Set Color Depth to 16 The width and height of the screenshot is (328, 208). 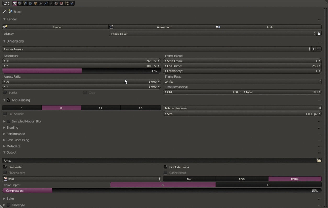coord(269,185)
